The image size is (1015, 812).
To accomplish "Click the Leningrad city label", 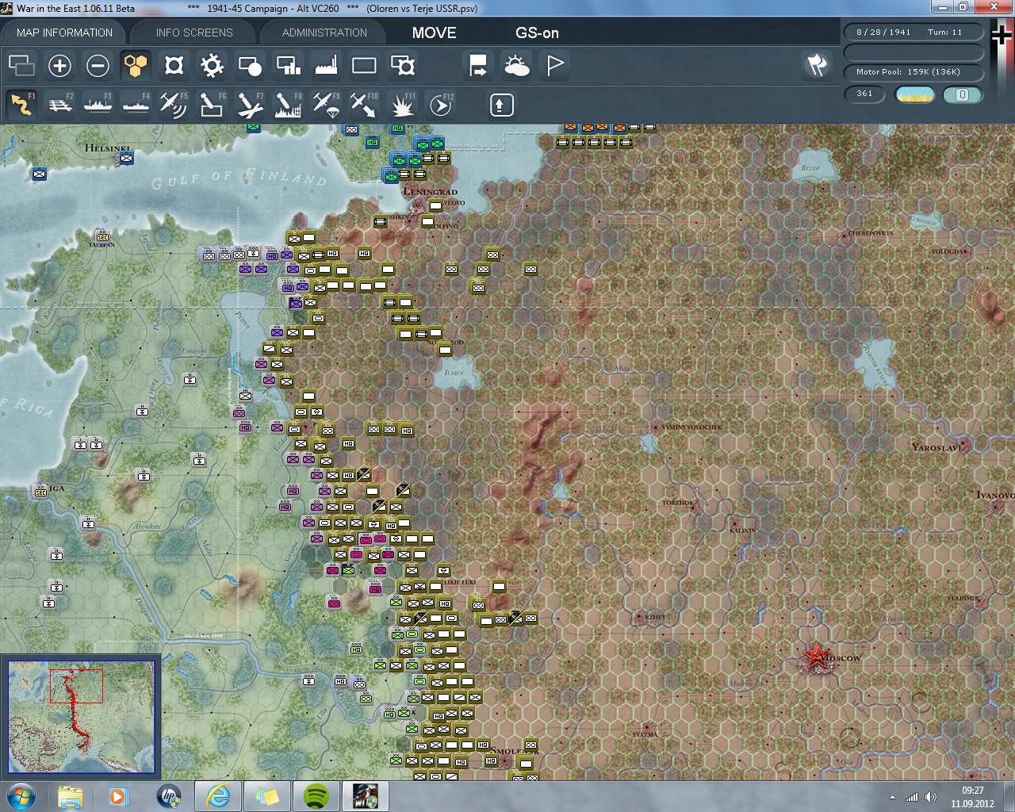I will [x=431, y=191].
